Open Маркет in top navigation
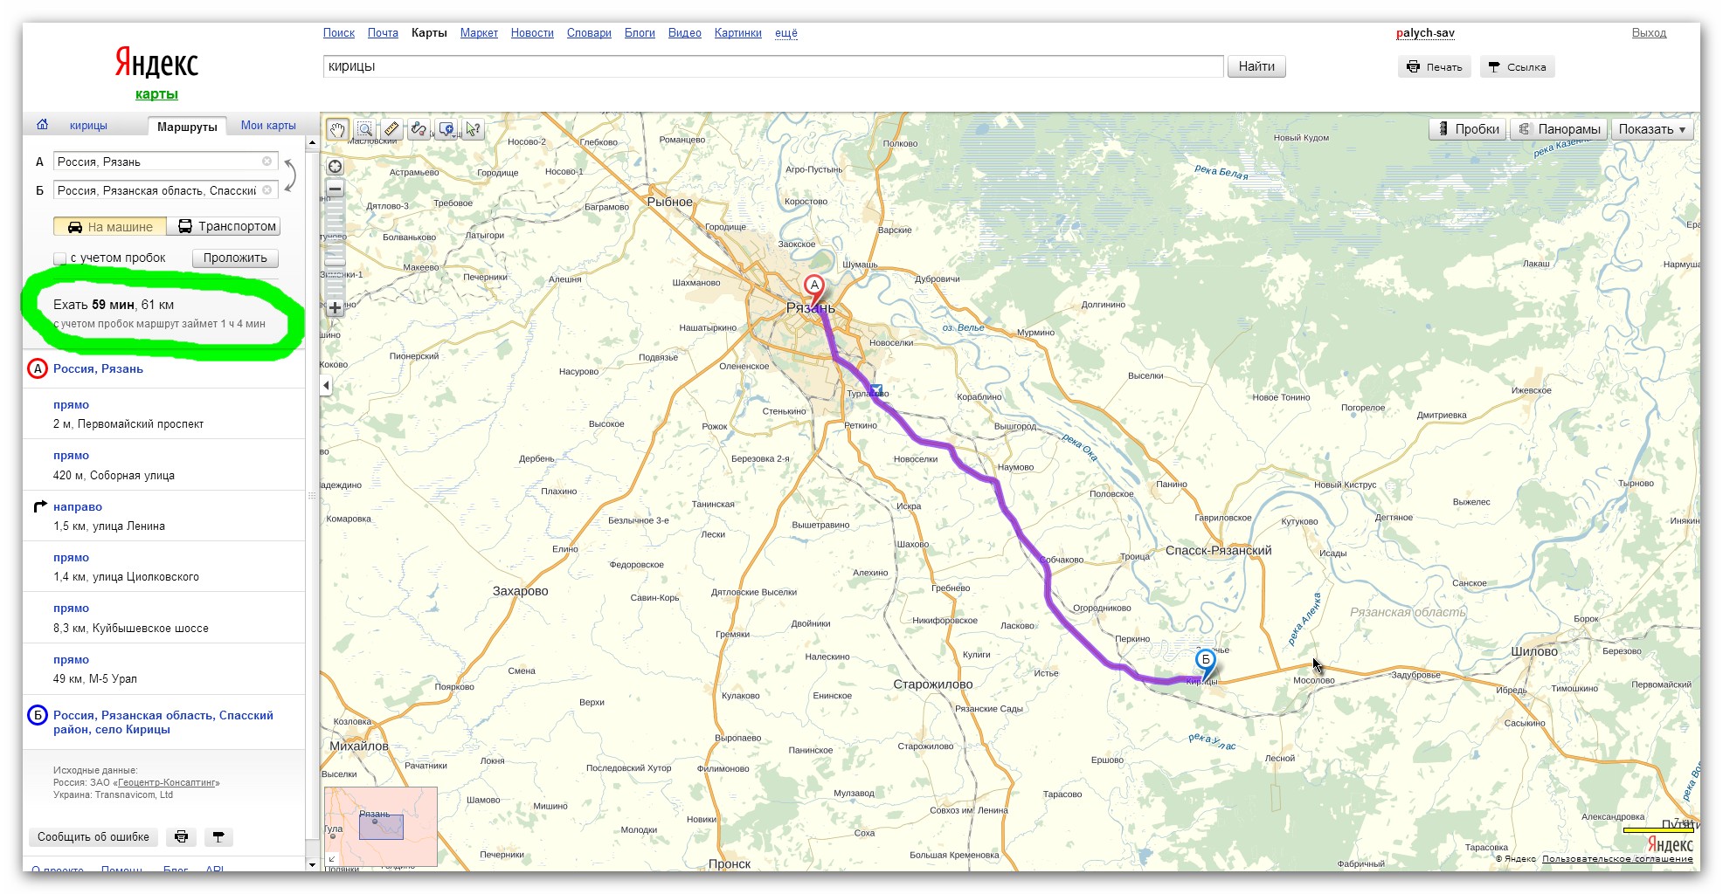Image resolution: width=1723 pixels, height=894 pixels. pyautogui.click(x=479, y=33)
